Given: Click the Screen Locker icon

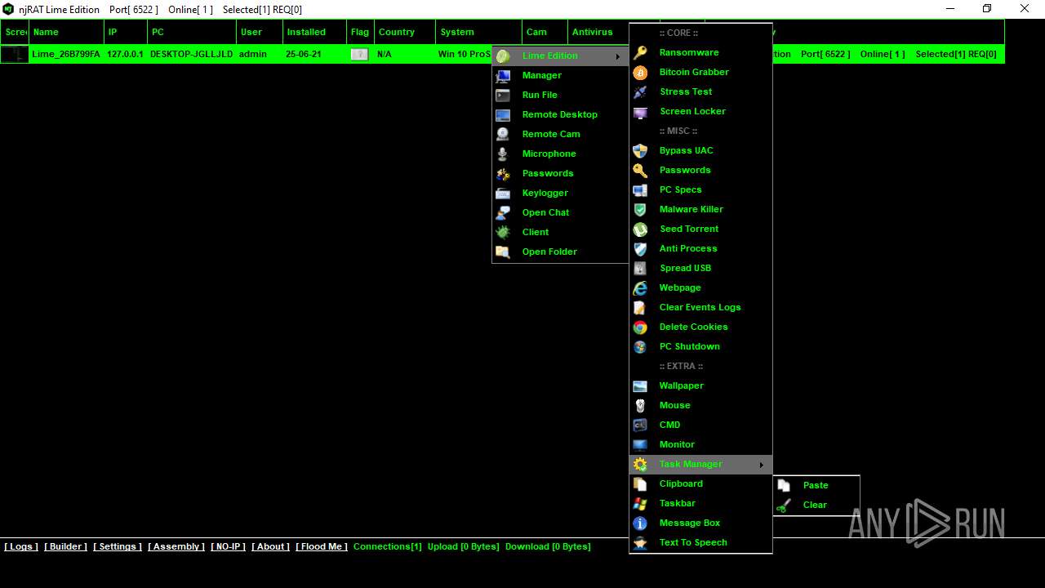Looking at the screenshot, I should [640, 111].
